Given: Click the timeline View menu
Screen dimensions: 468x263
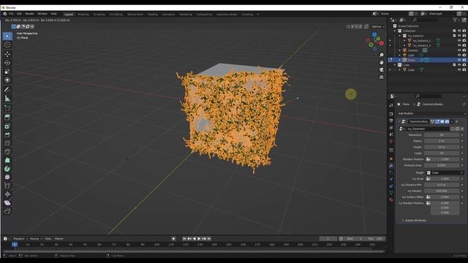Looking at the screenshot, I should (x=48, y=239).
